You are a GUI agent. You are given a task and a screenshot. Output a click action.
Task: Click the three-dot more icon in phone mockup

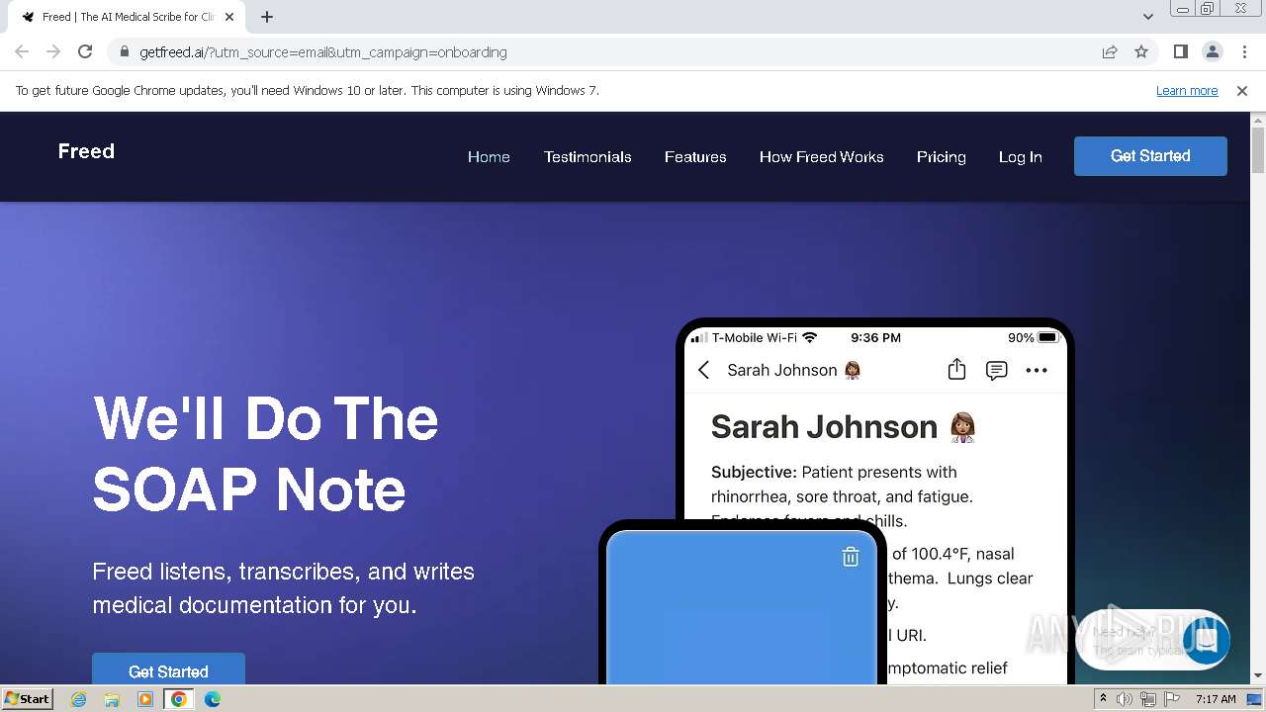(x=1036, y=371)
